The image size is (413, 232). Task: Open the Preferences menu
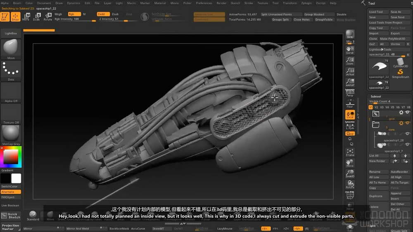(204, 3)
